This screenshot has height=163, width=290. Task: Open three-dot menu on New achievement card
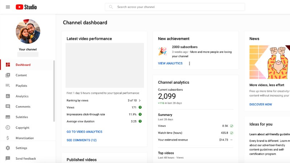(x=189, y=63)
